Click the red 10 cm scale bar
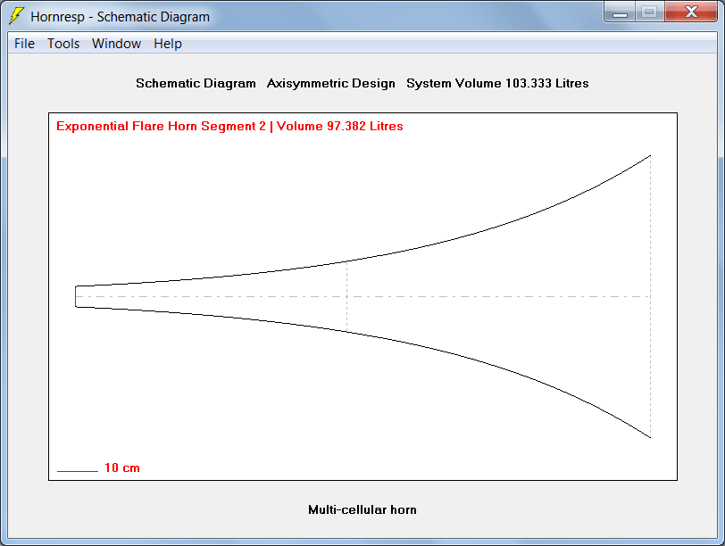The height and width of the screenshot is (546, 725). (x=78, y=471)
